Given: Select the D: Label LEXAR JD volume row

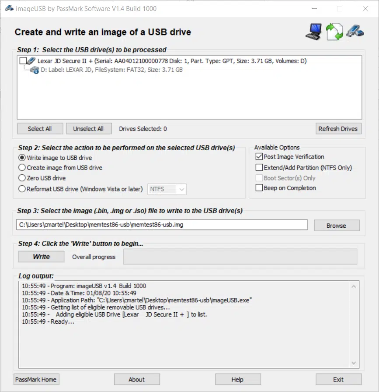Looking at the screenshot, I should coord(112,70).
